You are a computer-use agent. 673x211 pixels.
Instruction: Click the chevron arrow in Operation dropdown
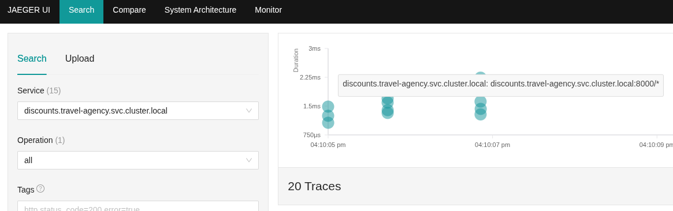pos(249,160)
